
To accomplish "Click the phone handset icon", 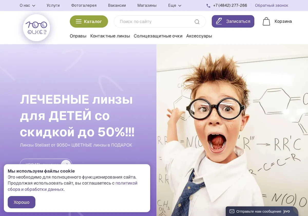I will [x=208, y=6].
